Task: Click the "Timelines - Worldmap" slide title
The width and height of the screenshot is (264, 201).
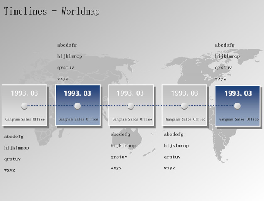Action: [52, 12]
